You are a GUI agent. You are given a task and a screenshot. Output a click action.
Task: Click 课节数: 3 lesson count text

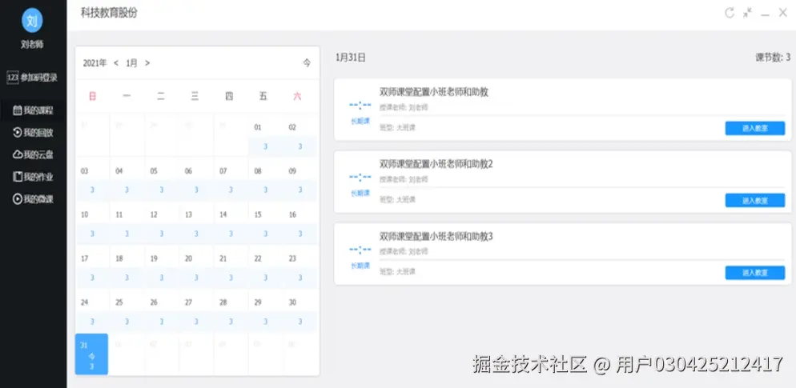pyautogui.click(x=773, y=58)
